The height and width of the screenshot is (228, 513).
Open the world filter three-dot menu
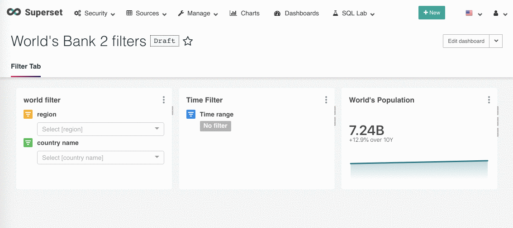(164, 100)
